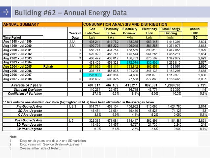The image size is (210, 158).
Task: Select highlighted row label 'Aug 2004 - Jul 2005'
Action: point(17,67)
